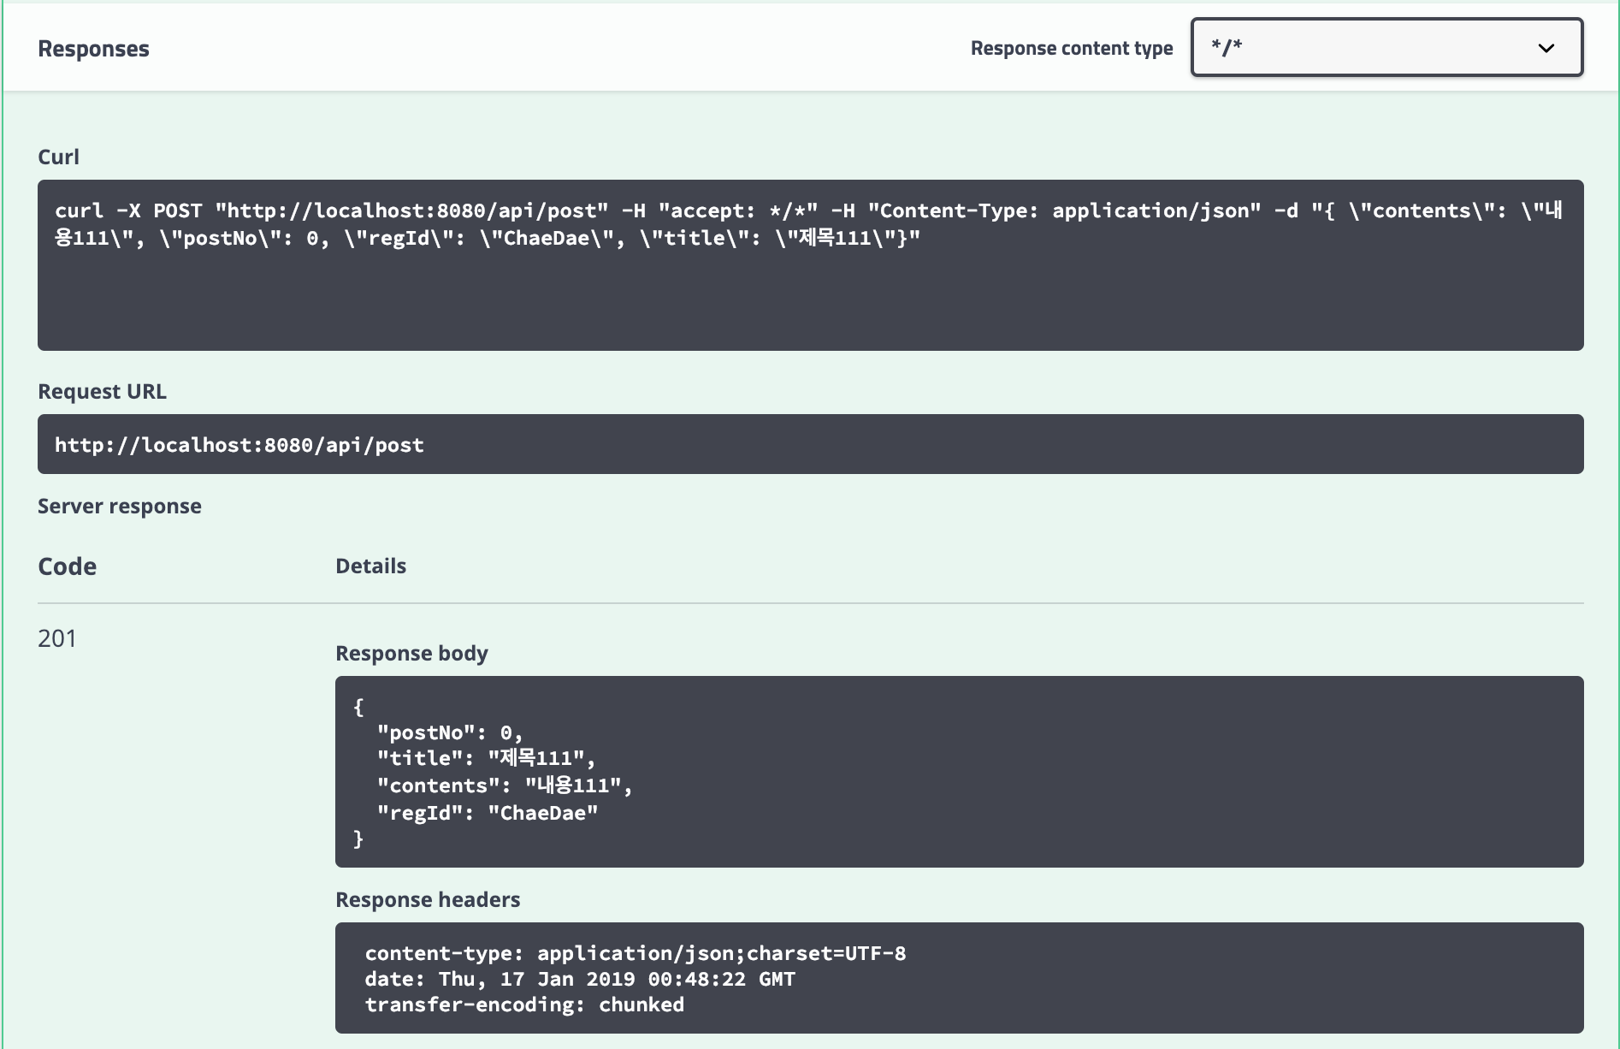This screenshot has height=1049, width=1620.
Task: Click the "regId": "ChaeDae" line in response
Action: pos(487,813)
